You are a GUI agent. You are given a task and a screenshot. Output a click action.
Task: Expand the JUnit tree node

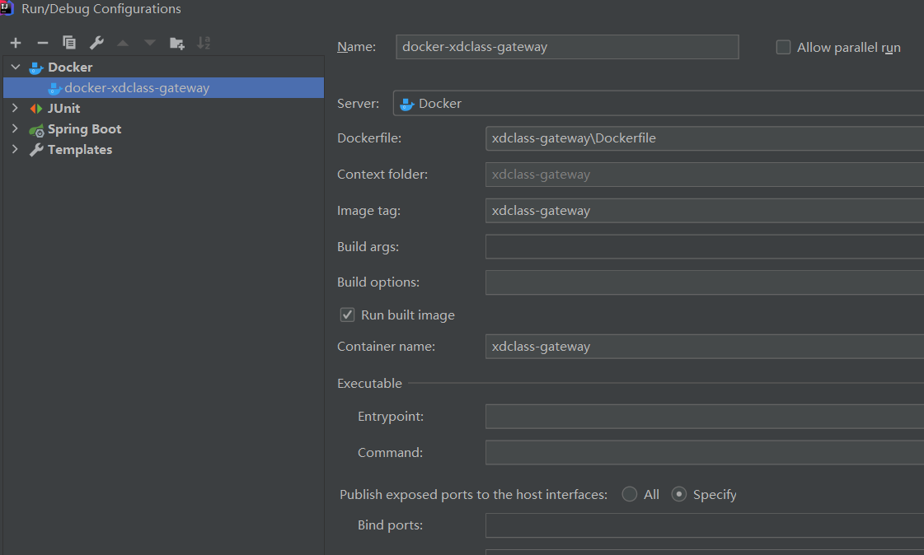click(x=15, y=109)
